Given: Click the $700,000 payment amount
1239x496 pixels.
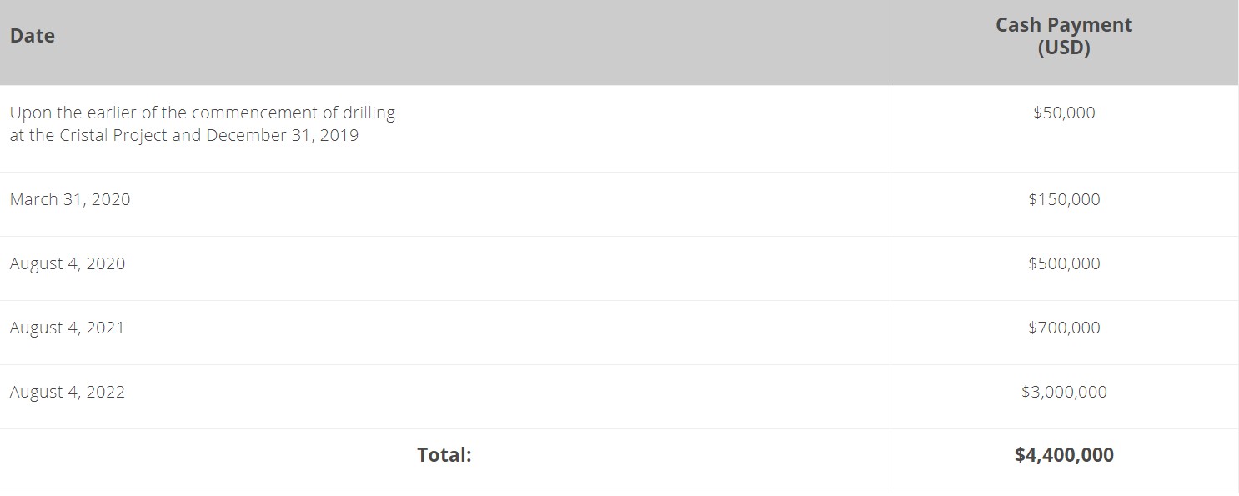Looking at the screenshot, I should (x=1064, y=328).
